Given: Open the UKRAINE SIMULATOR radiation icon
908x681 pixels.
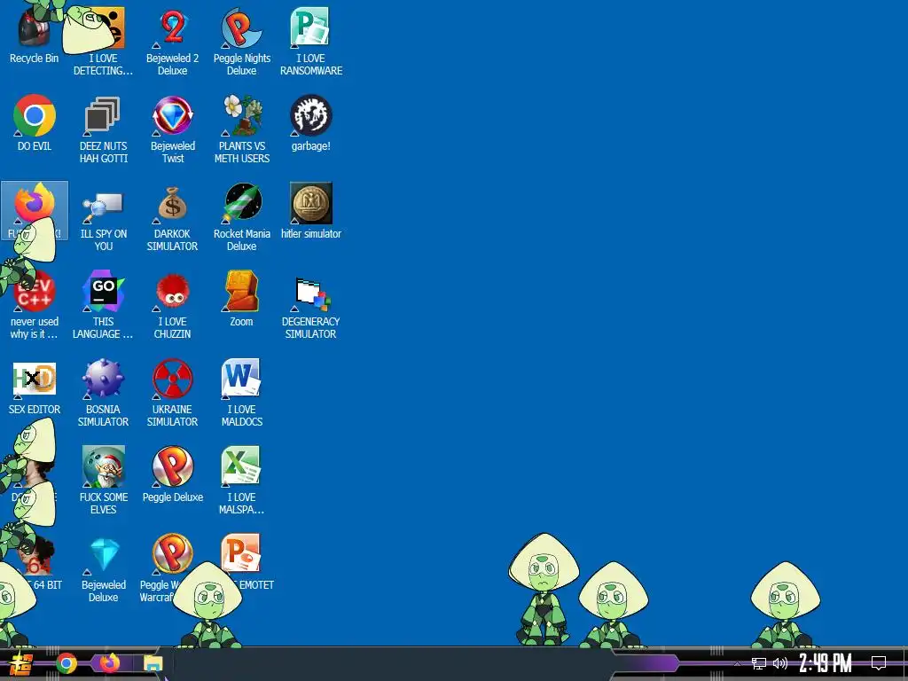Looking at the screenshot, I should [173, 392].
